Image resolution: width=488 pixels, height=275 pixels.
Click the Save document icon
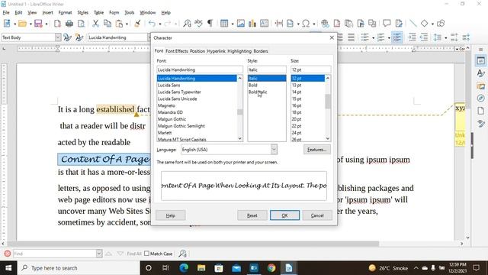click(38, 24)
